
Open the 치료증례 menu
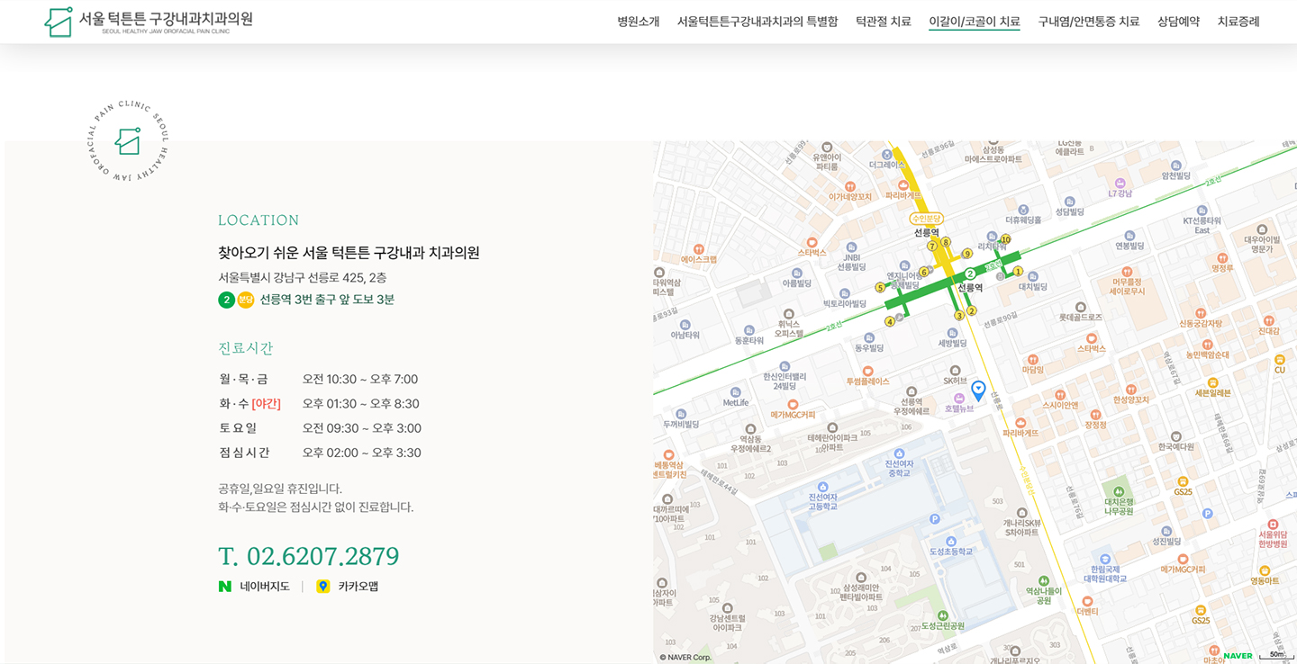(x=1238, y=22)
